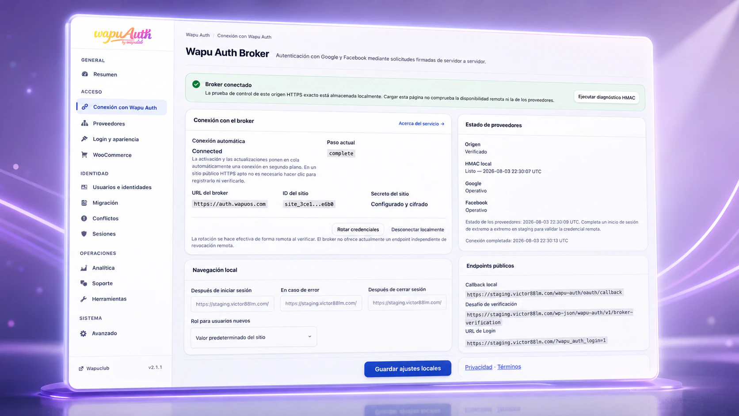Click the Callback local URL
739x416 pixels.
click(544, 293)
